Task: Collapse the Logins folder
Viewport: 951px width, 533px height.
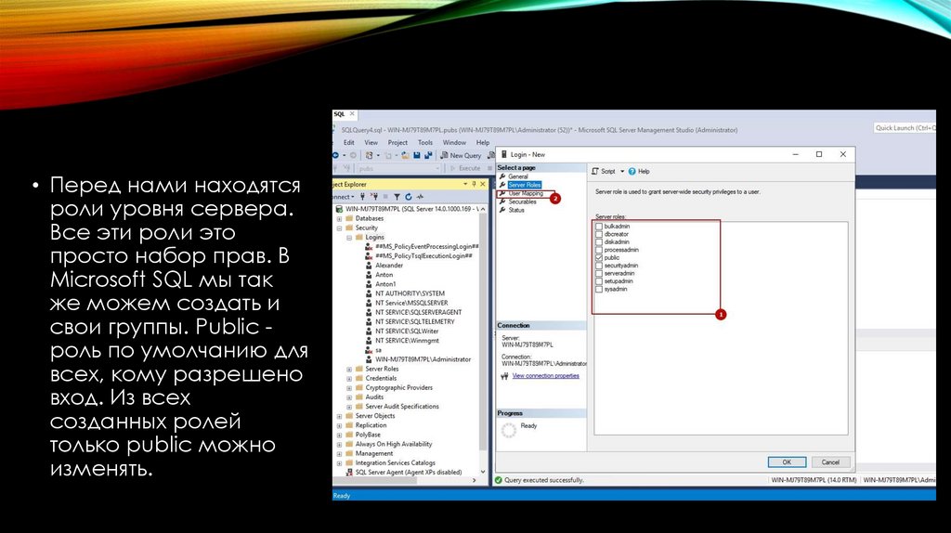Action: coord(349,238)
